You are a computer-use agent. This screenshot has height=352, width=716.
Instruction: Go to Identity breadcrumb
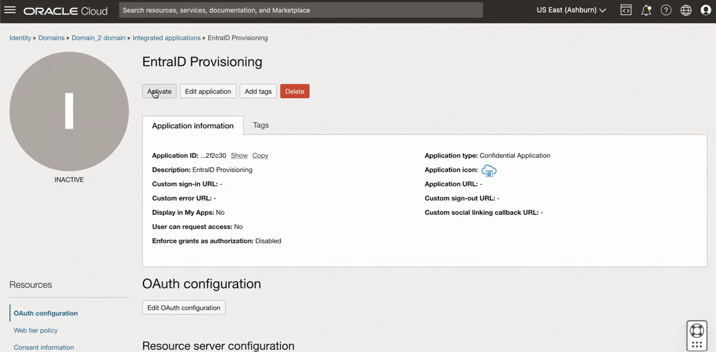(x=20, y=38)
